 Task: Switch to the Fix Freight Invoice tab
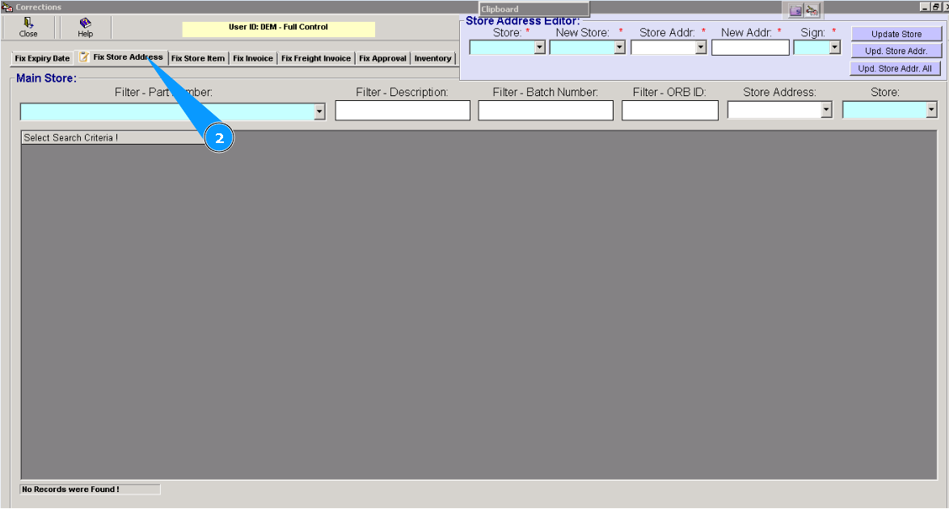(x=316, y=58)
